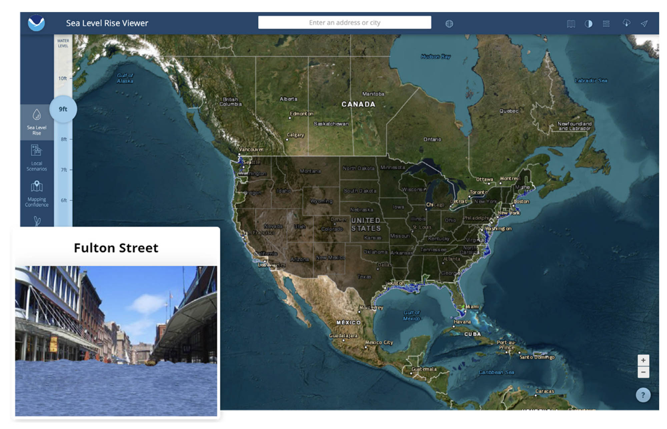667x429 pixels.
Task: Share the map using the paper plane icon
Action: point(644,23)
